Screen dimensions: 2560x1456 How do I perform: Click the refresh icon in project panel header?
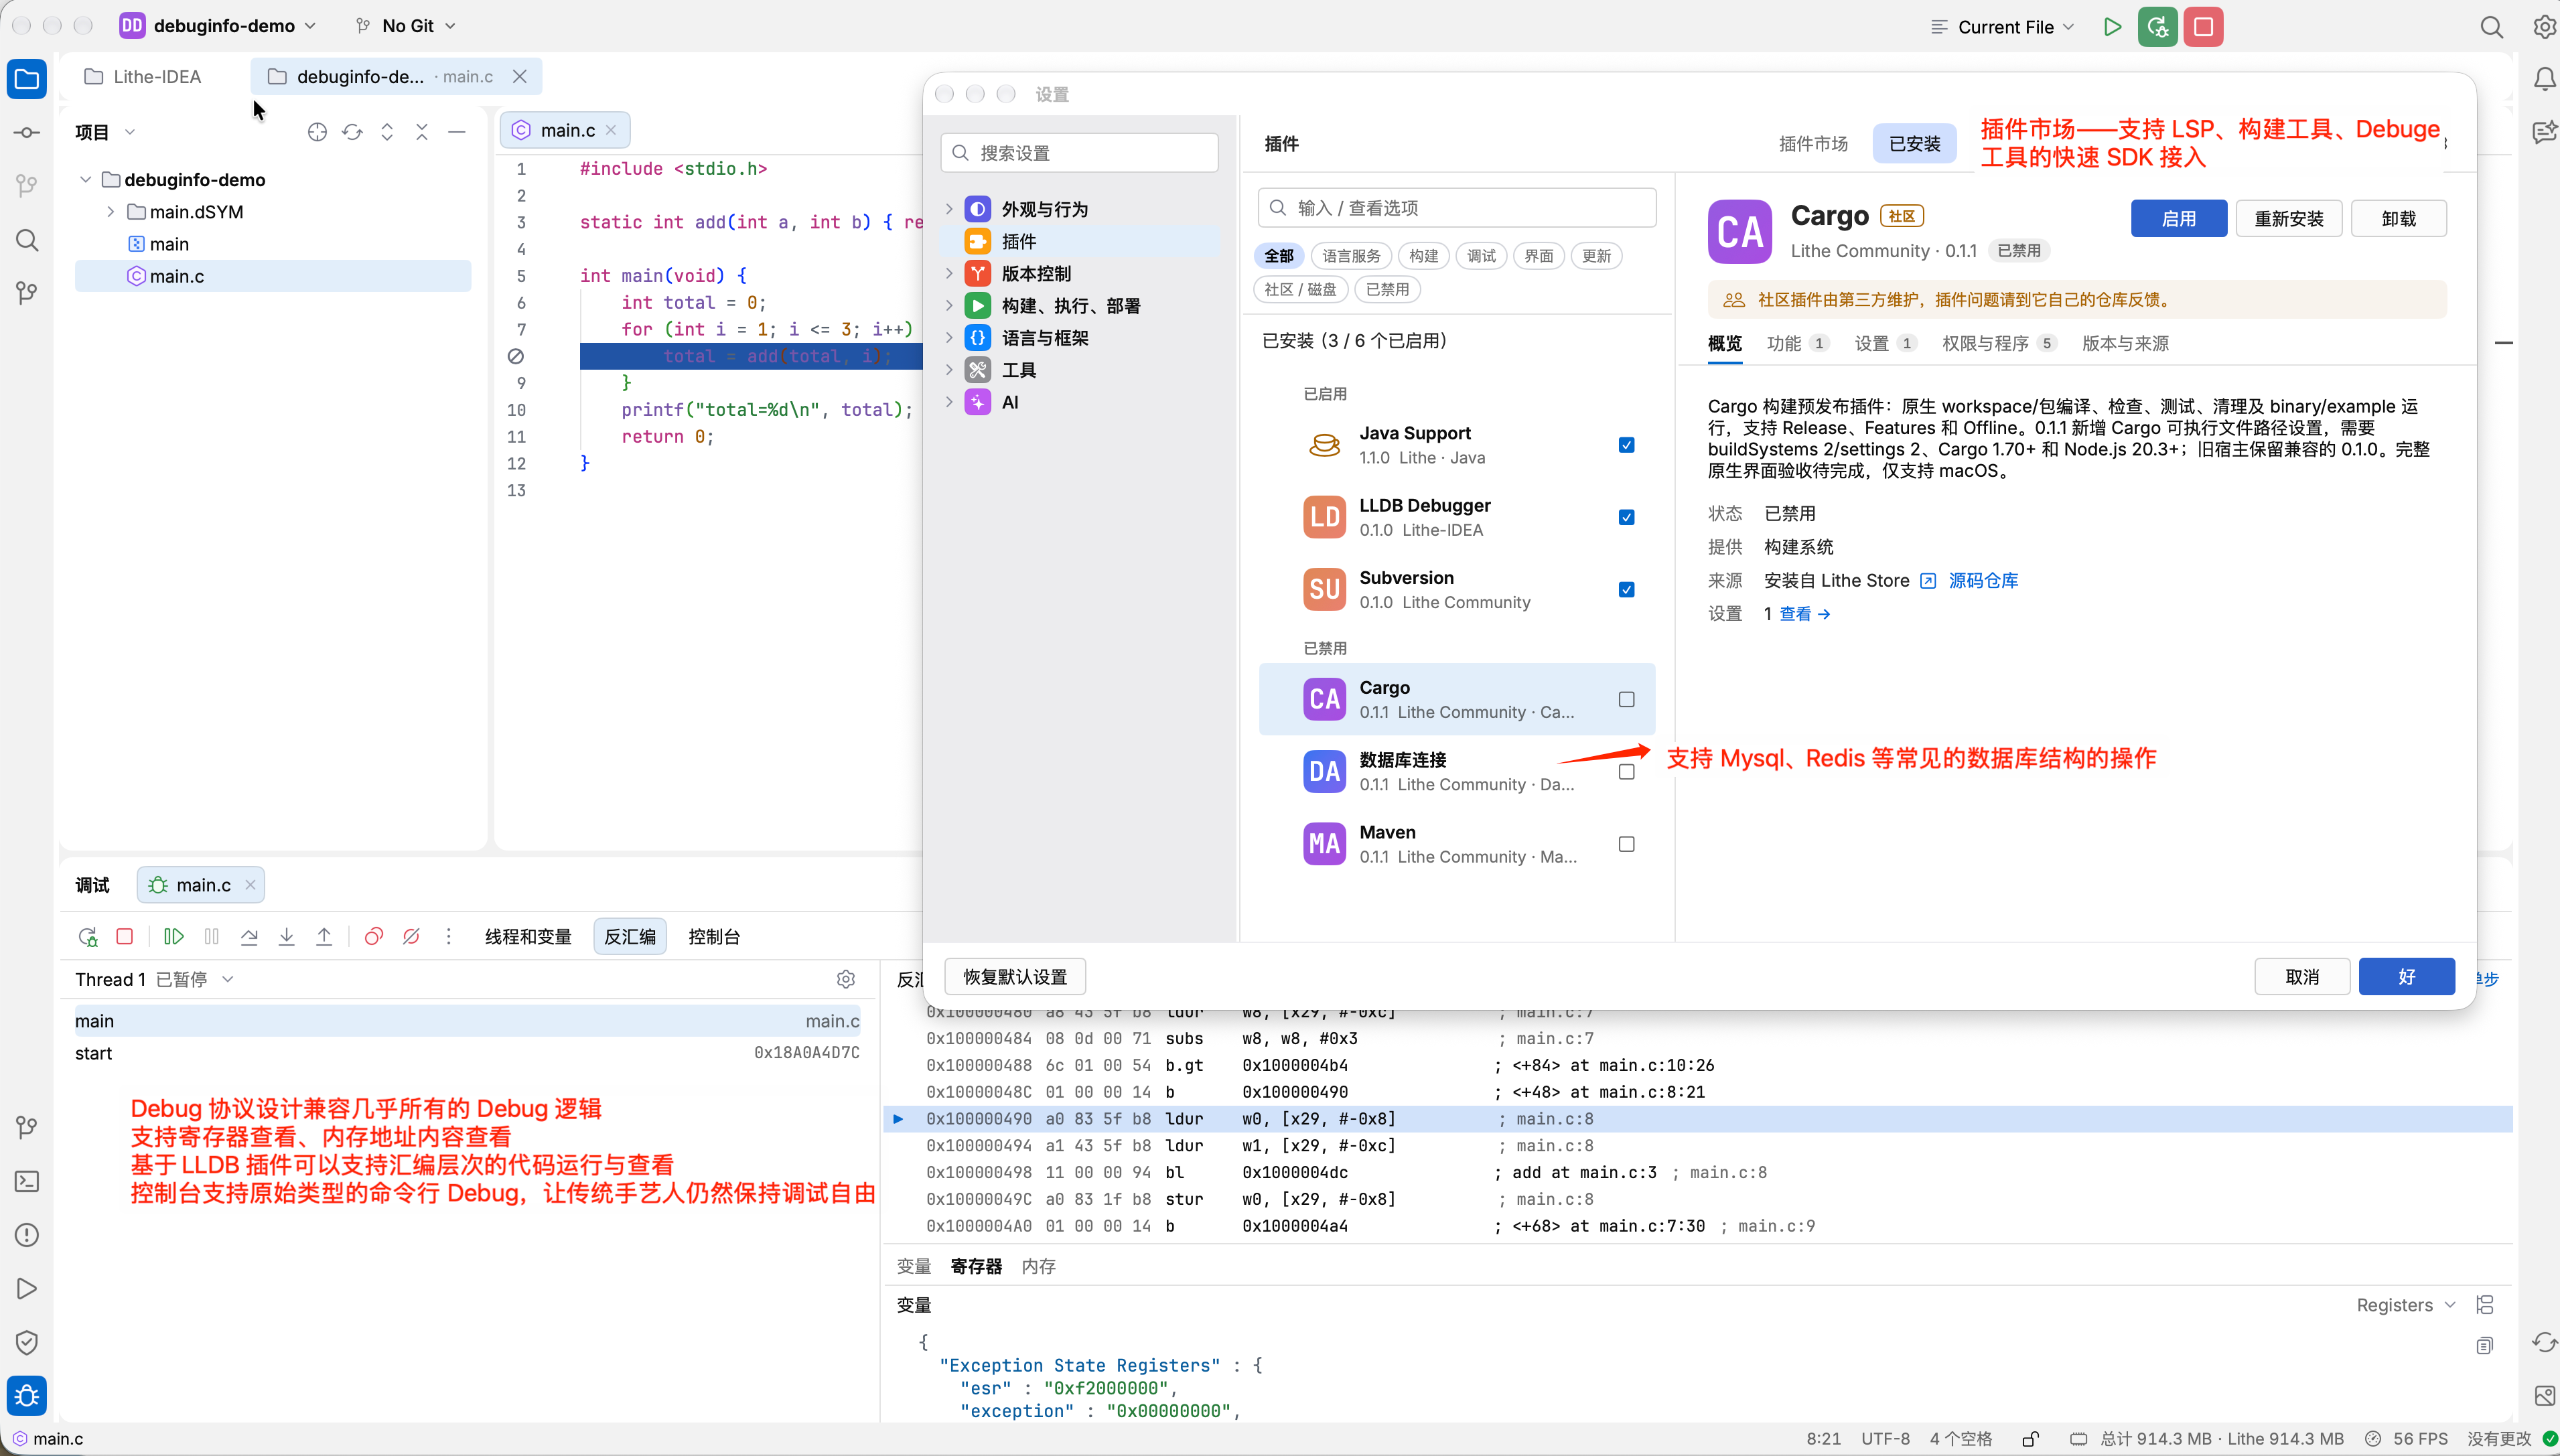[352, 132]
